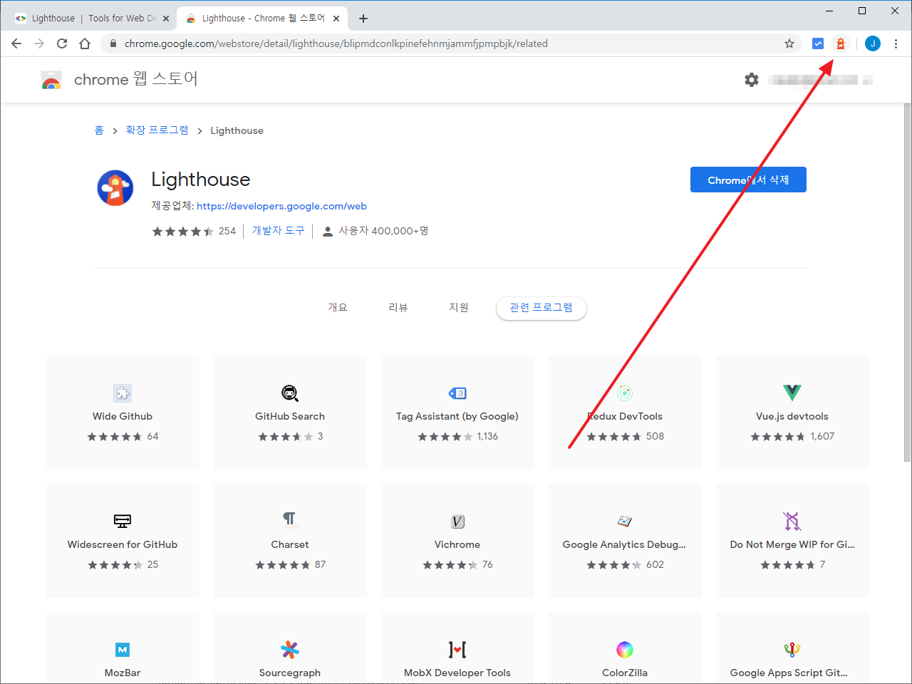Open Tag Assistant extension icon
The width and height of the screenshot is (912, 684).
click(457, 393)
